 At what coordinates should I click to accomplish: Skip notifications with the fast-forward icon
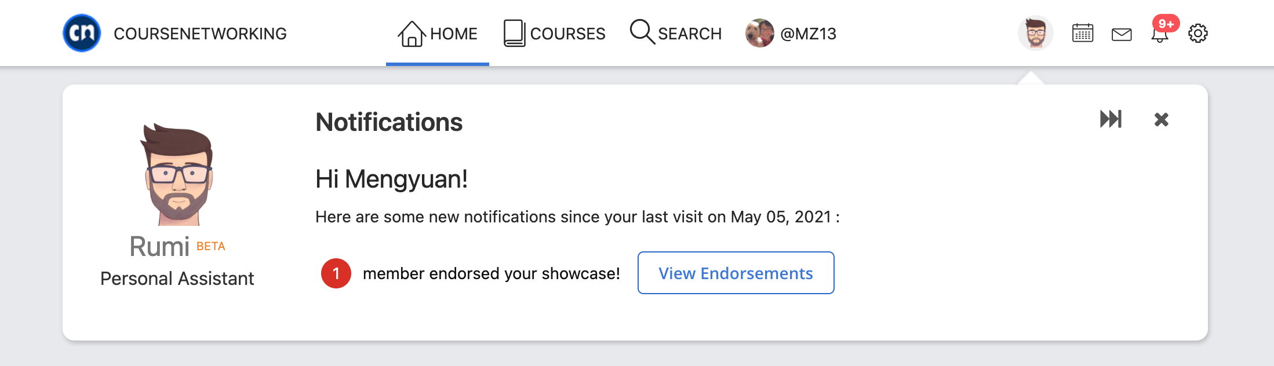point(1111,119)
